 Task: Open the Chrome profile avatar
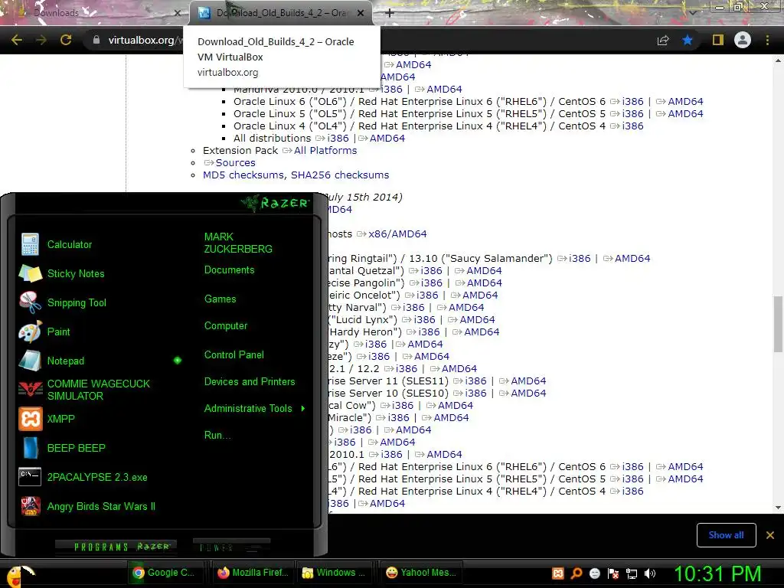pos(743,40)
